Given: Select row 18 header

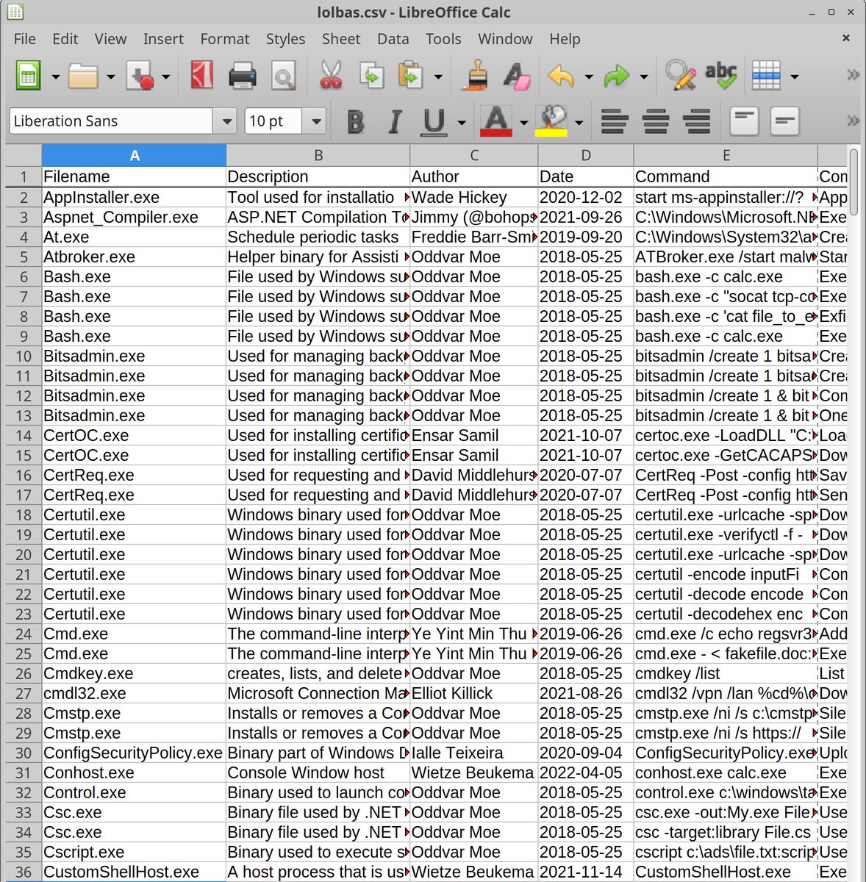Looking at the screenshot, I should [x=24, y=515].
